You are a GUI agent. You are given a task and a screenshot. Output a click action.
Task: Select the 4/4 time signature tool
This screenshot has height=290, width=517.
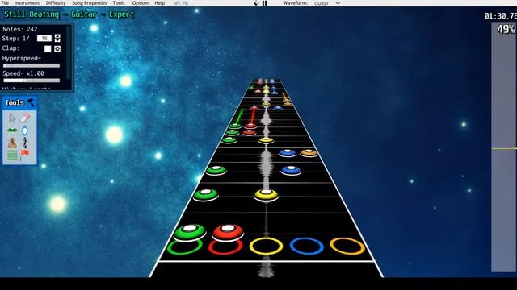25,143
